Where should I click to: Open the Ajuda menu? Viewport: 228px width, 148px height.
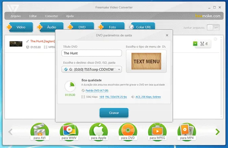tap(70, 16)
